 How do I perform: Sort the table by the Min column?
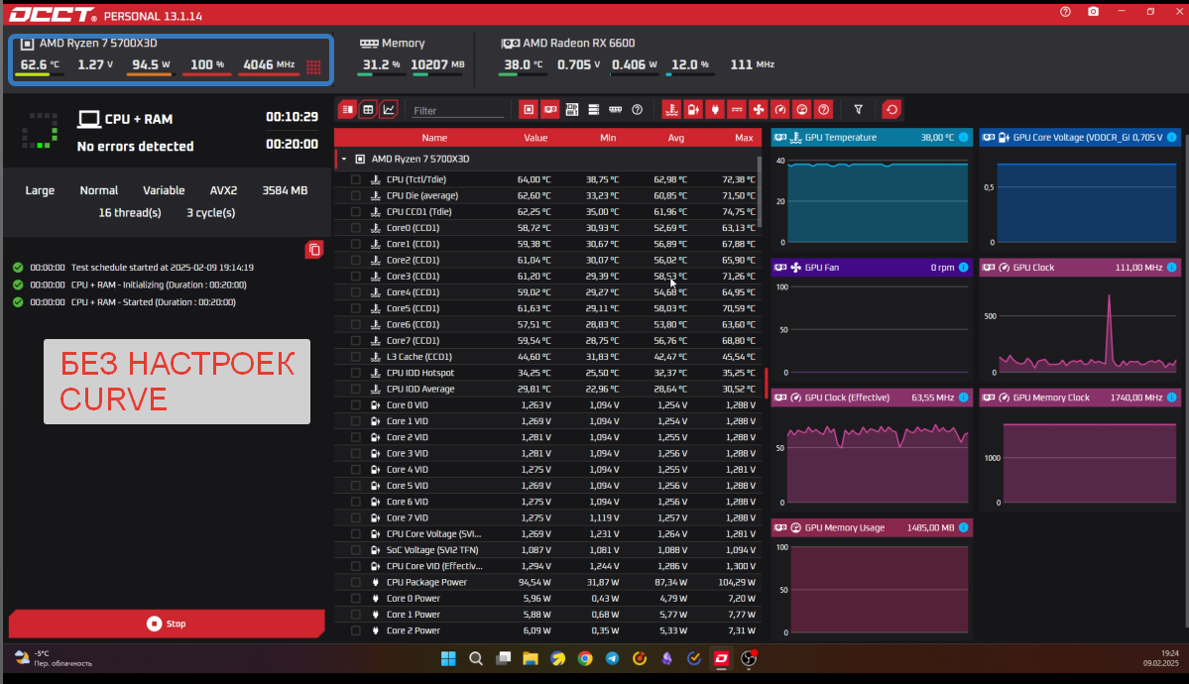(x=607, y=137)
